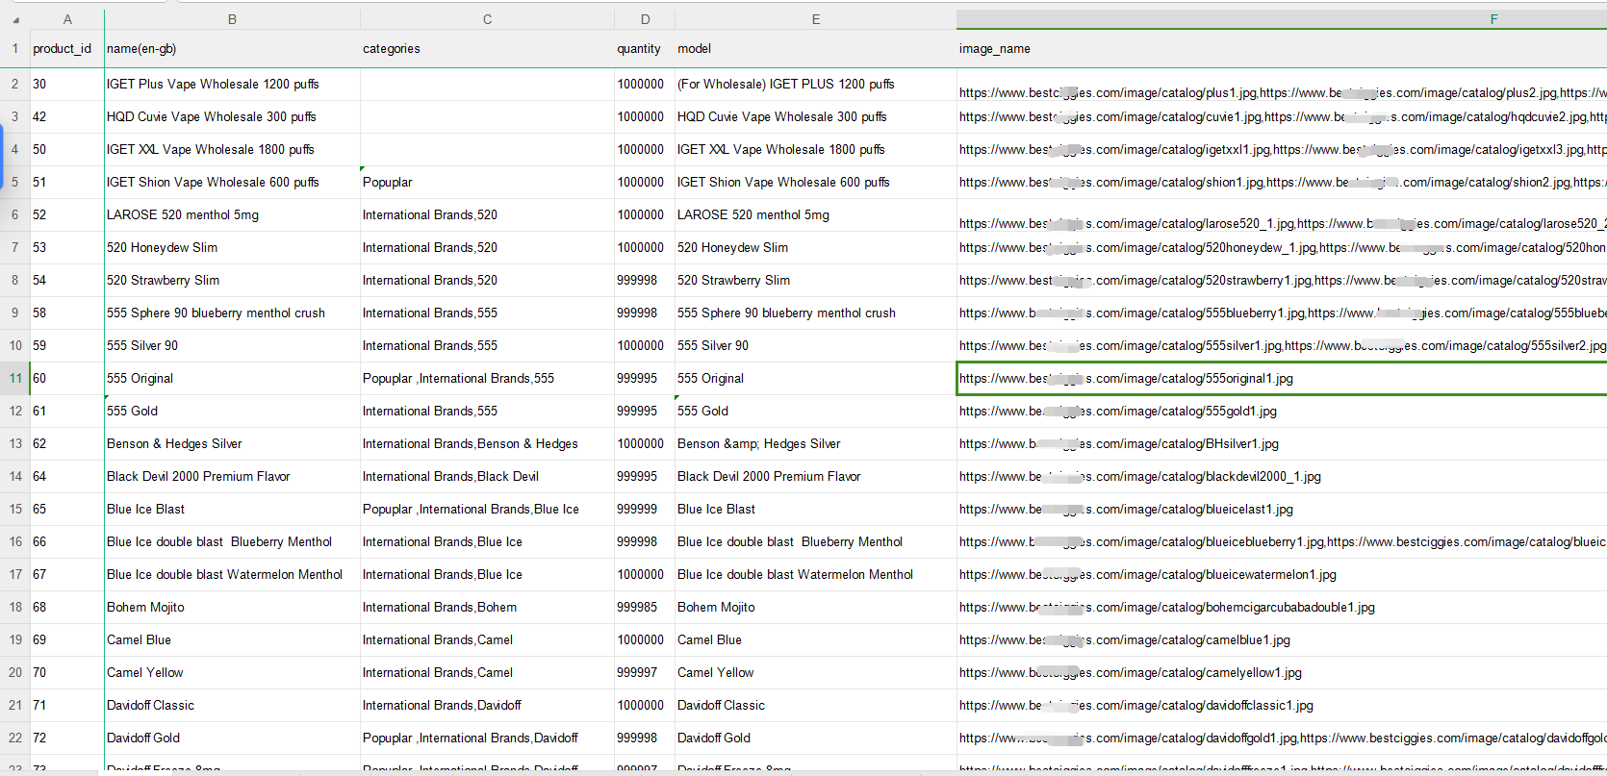The image size is (1607, 776).
Task: Select column A header
Action: click(67, 19)
